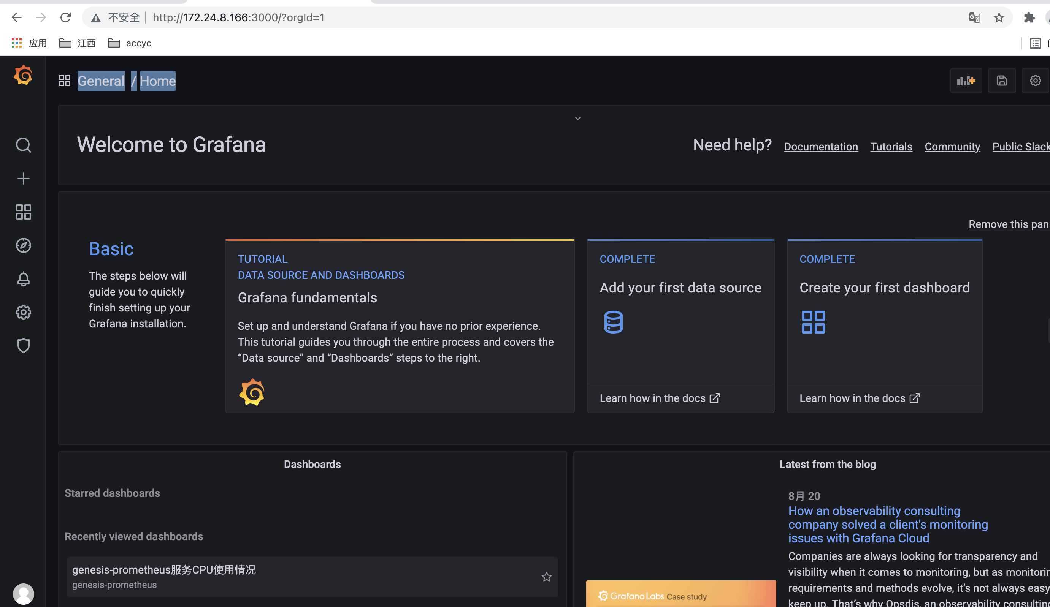Open genesis-prometheus服务CPU使用情况 dashboard
The image size is (1050, 607).
click(312, 577)
